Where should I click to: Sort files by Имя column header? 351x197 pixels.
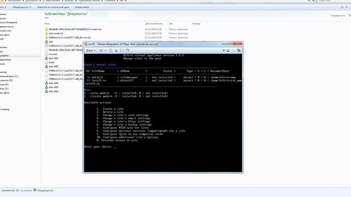[47, 24]
